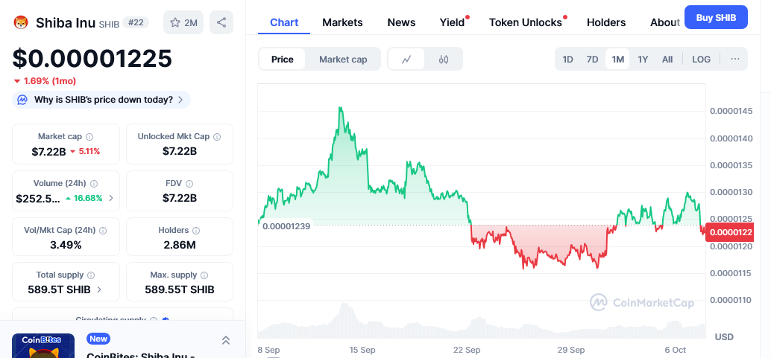Switch to the Token Unlocks tab
The width and height of the screenshot is (771, 358).
[x=526, y=22]
